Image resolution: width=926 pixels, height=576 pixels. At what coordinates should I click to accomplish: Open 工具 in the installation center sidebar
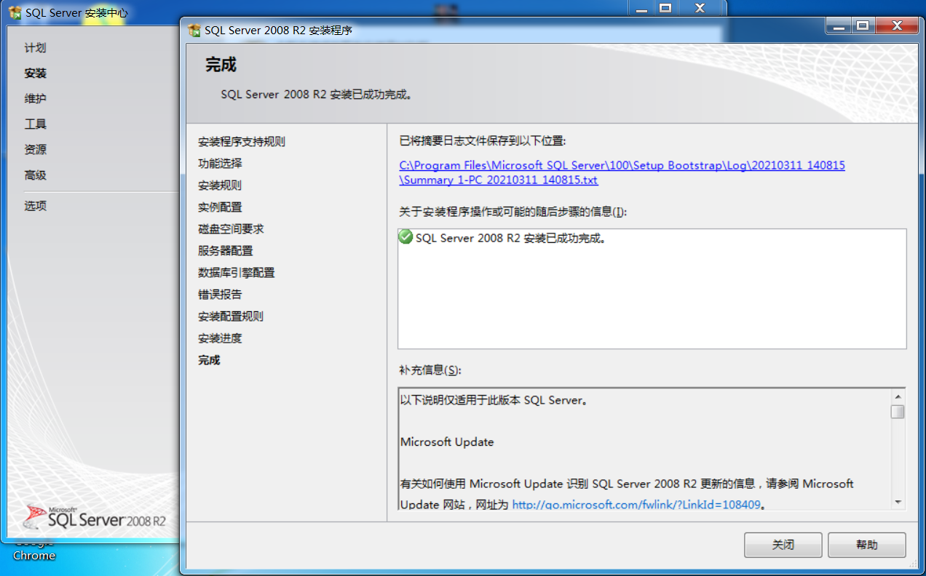(35, 124)
